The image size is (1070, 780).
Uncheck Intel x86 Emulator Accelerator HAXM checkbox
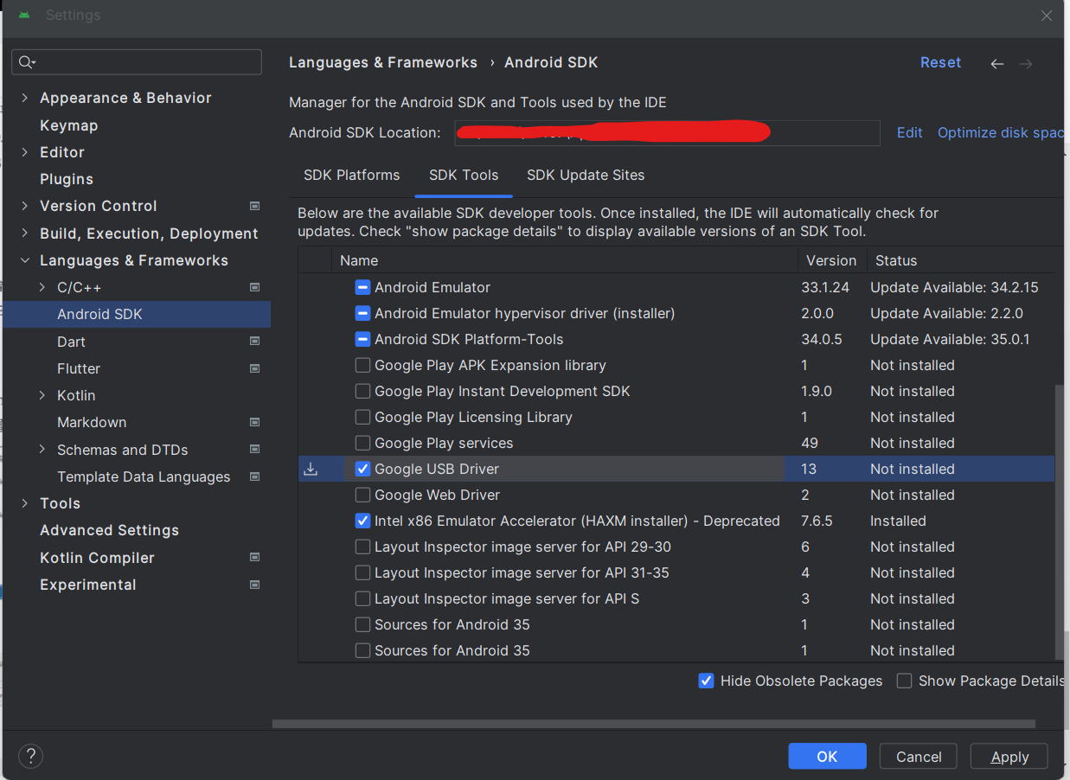click(362, 521)
